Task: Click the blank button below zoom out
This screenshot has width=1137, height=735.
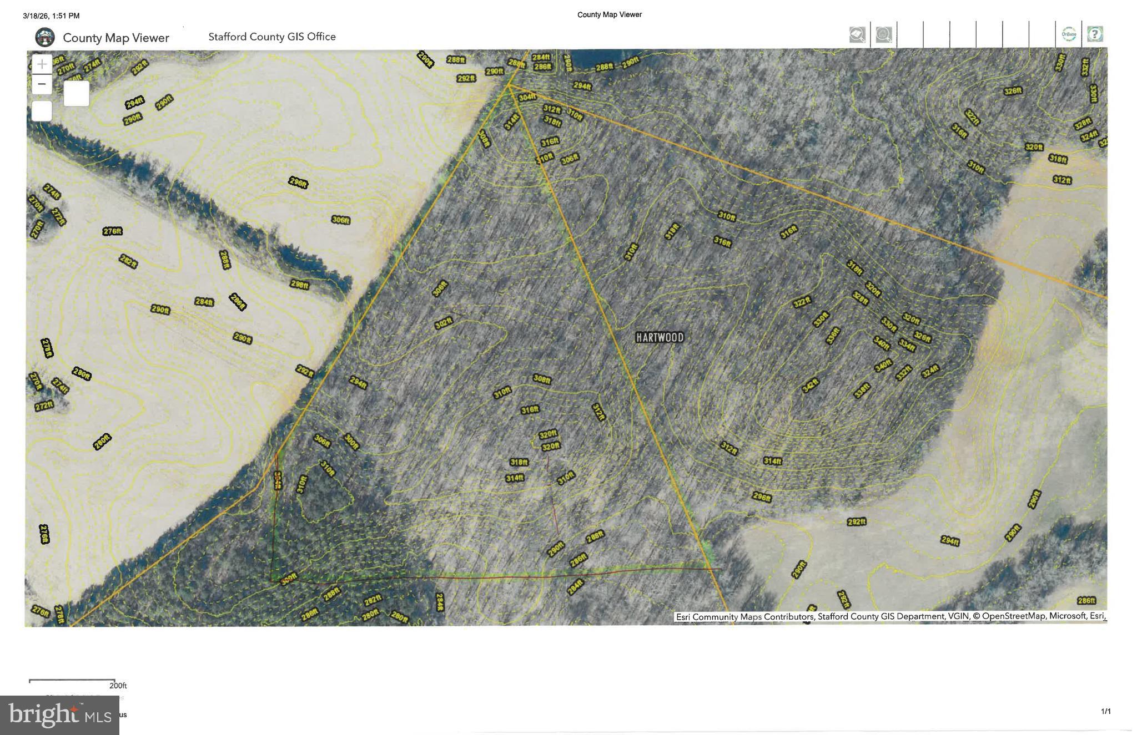Action: 42,111
